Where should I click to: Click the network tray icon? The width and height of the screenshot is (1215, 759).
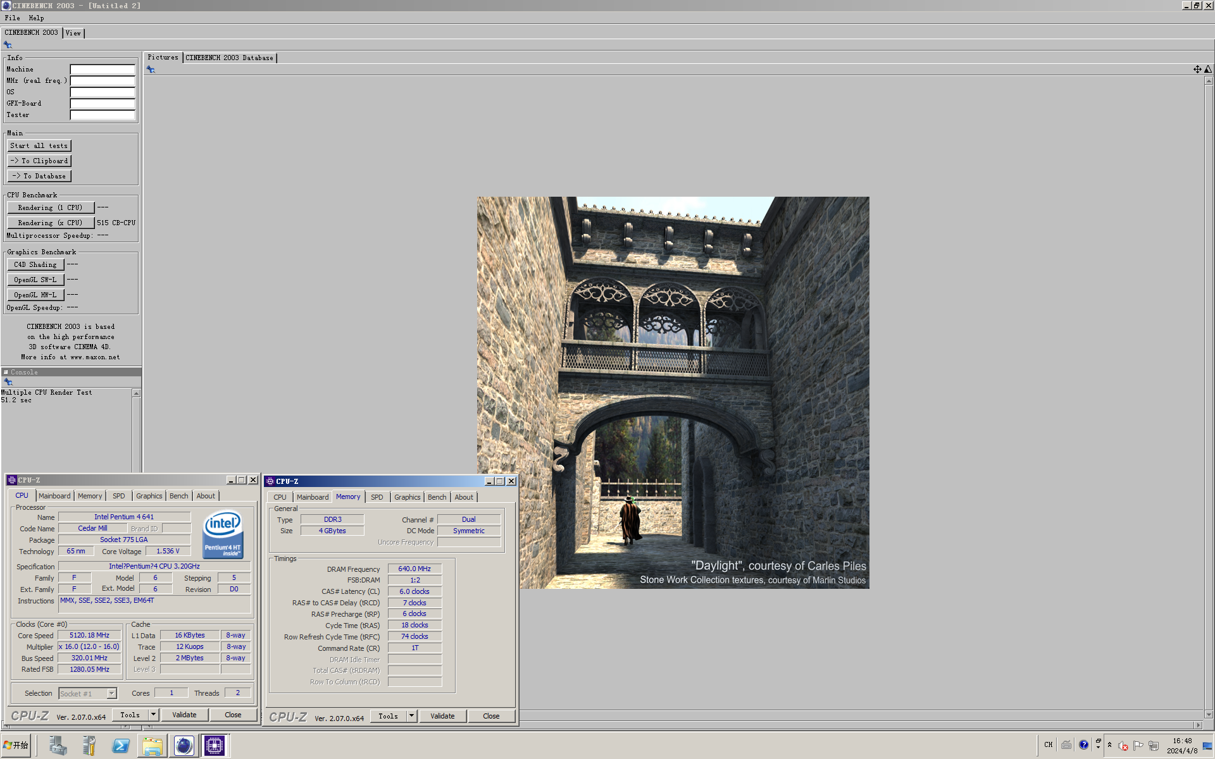tap(1154, 746)
